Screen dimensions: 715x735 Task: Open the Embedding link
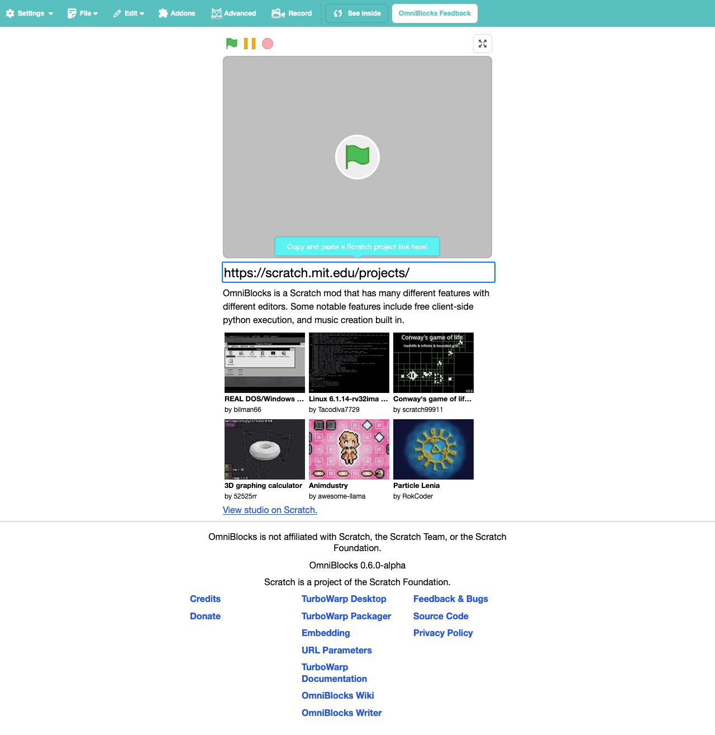point(326,633)
